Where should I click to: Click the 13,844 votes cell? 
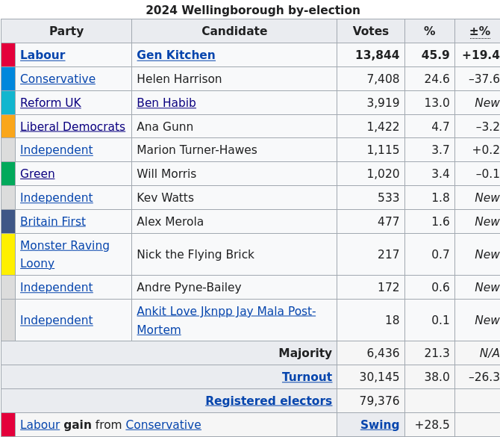371,55
